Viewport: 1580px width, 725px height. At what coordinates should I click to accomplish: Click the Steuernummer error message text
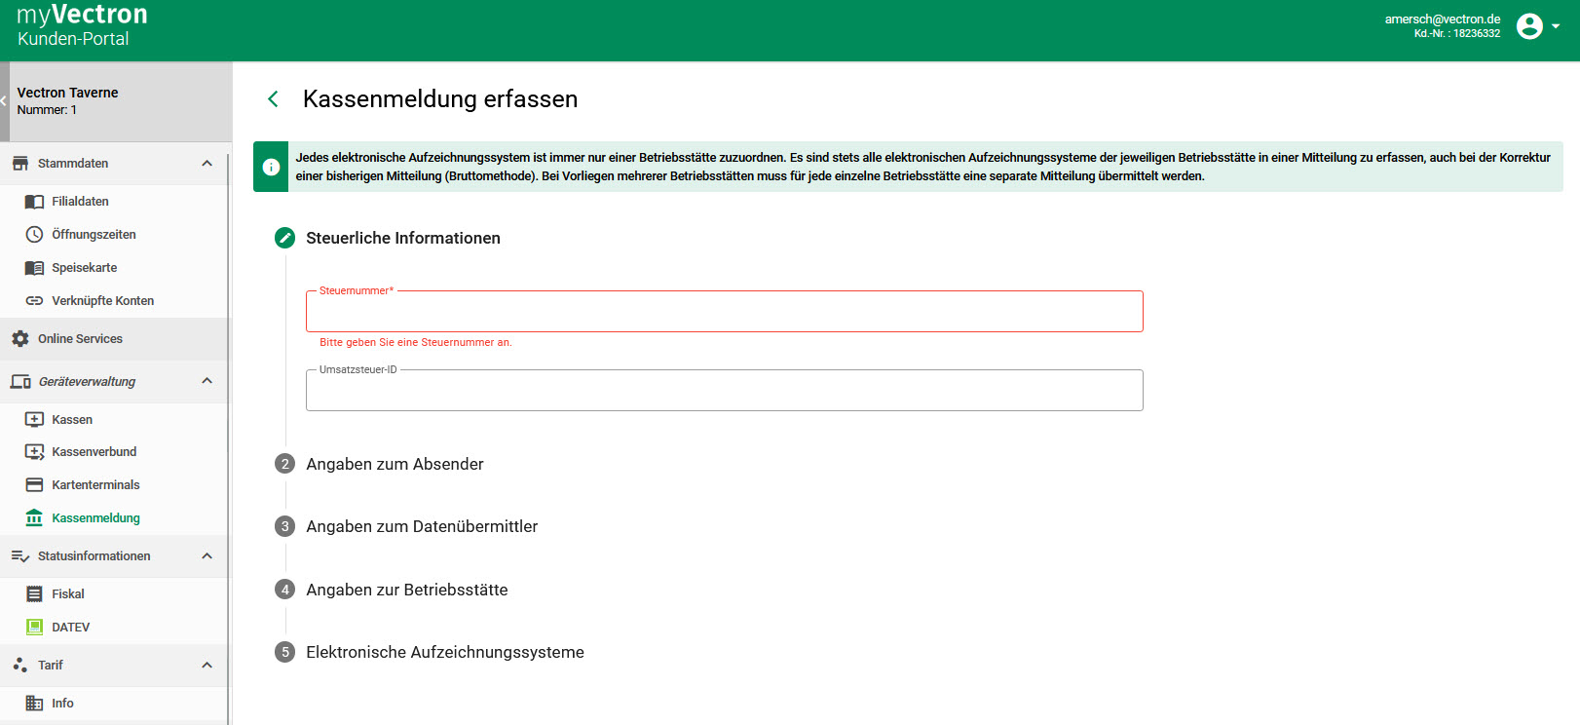pyautogui.click(x=416, y=343)
